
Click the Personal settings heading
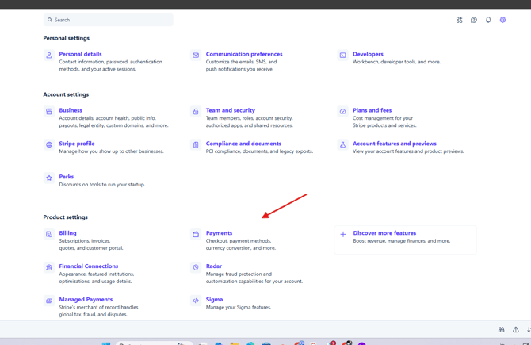click(67, 38)
